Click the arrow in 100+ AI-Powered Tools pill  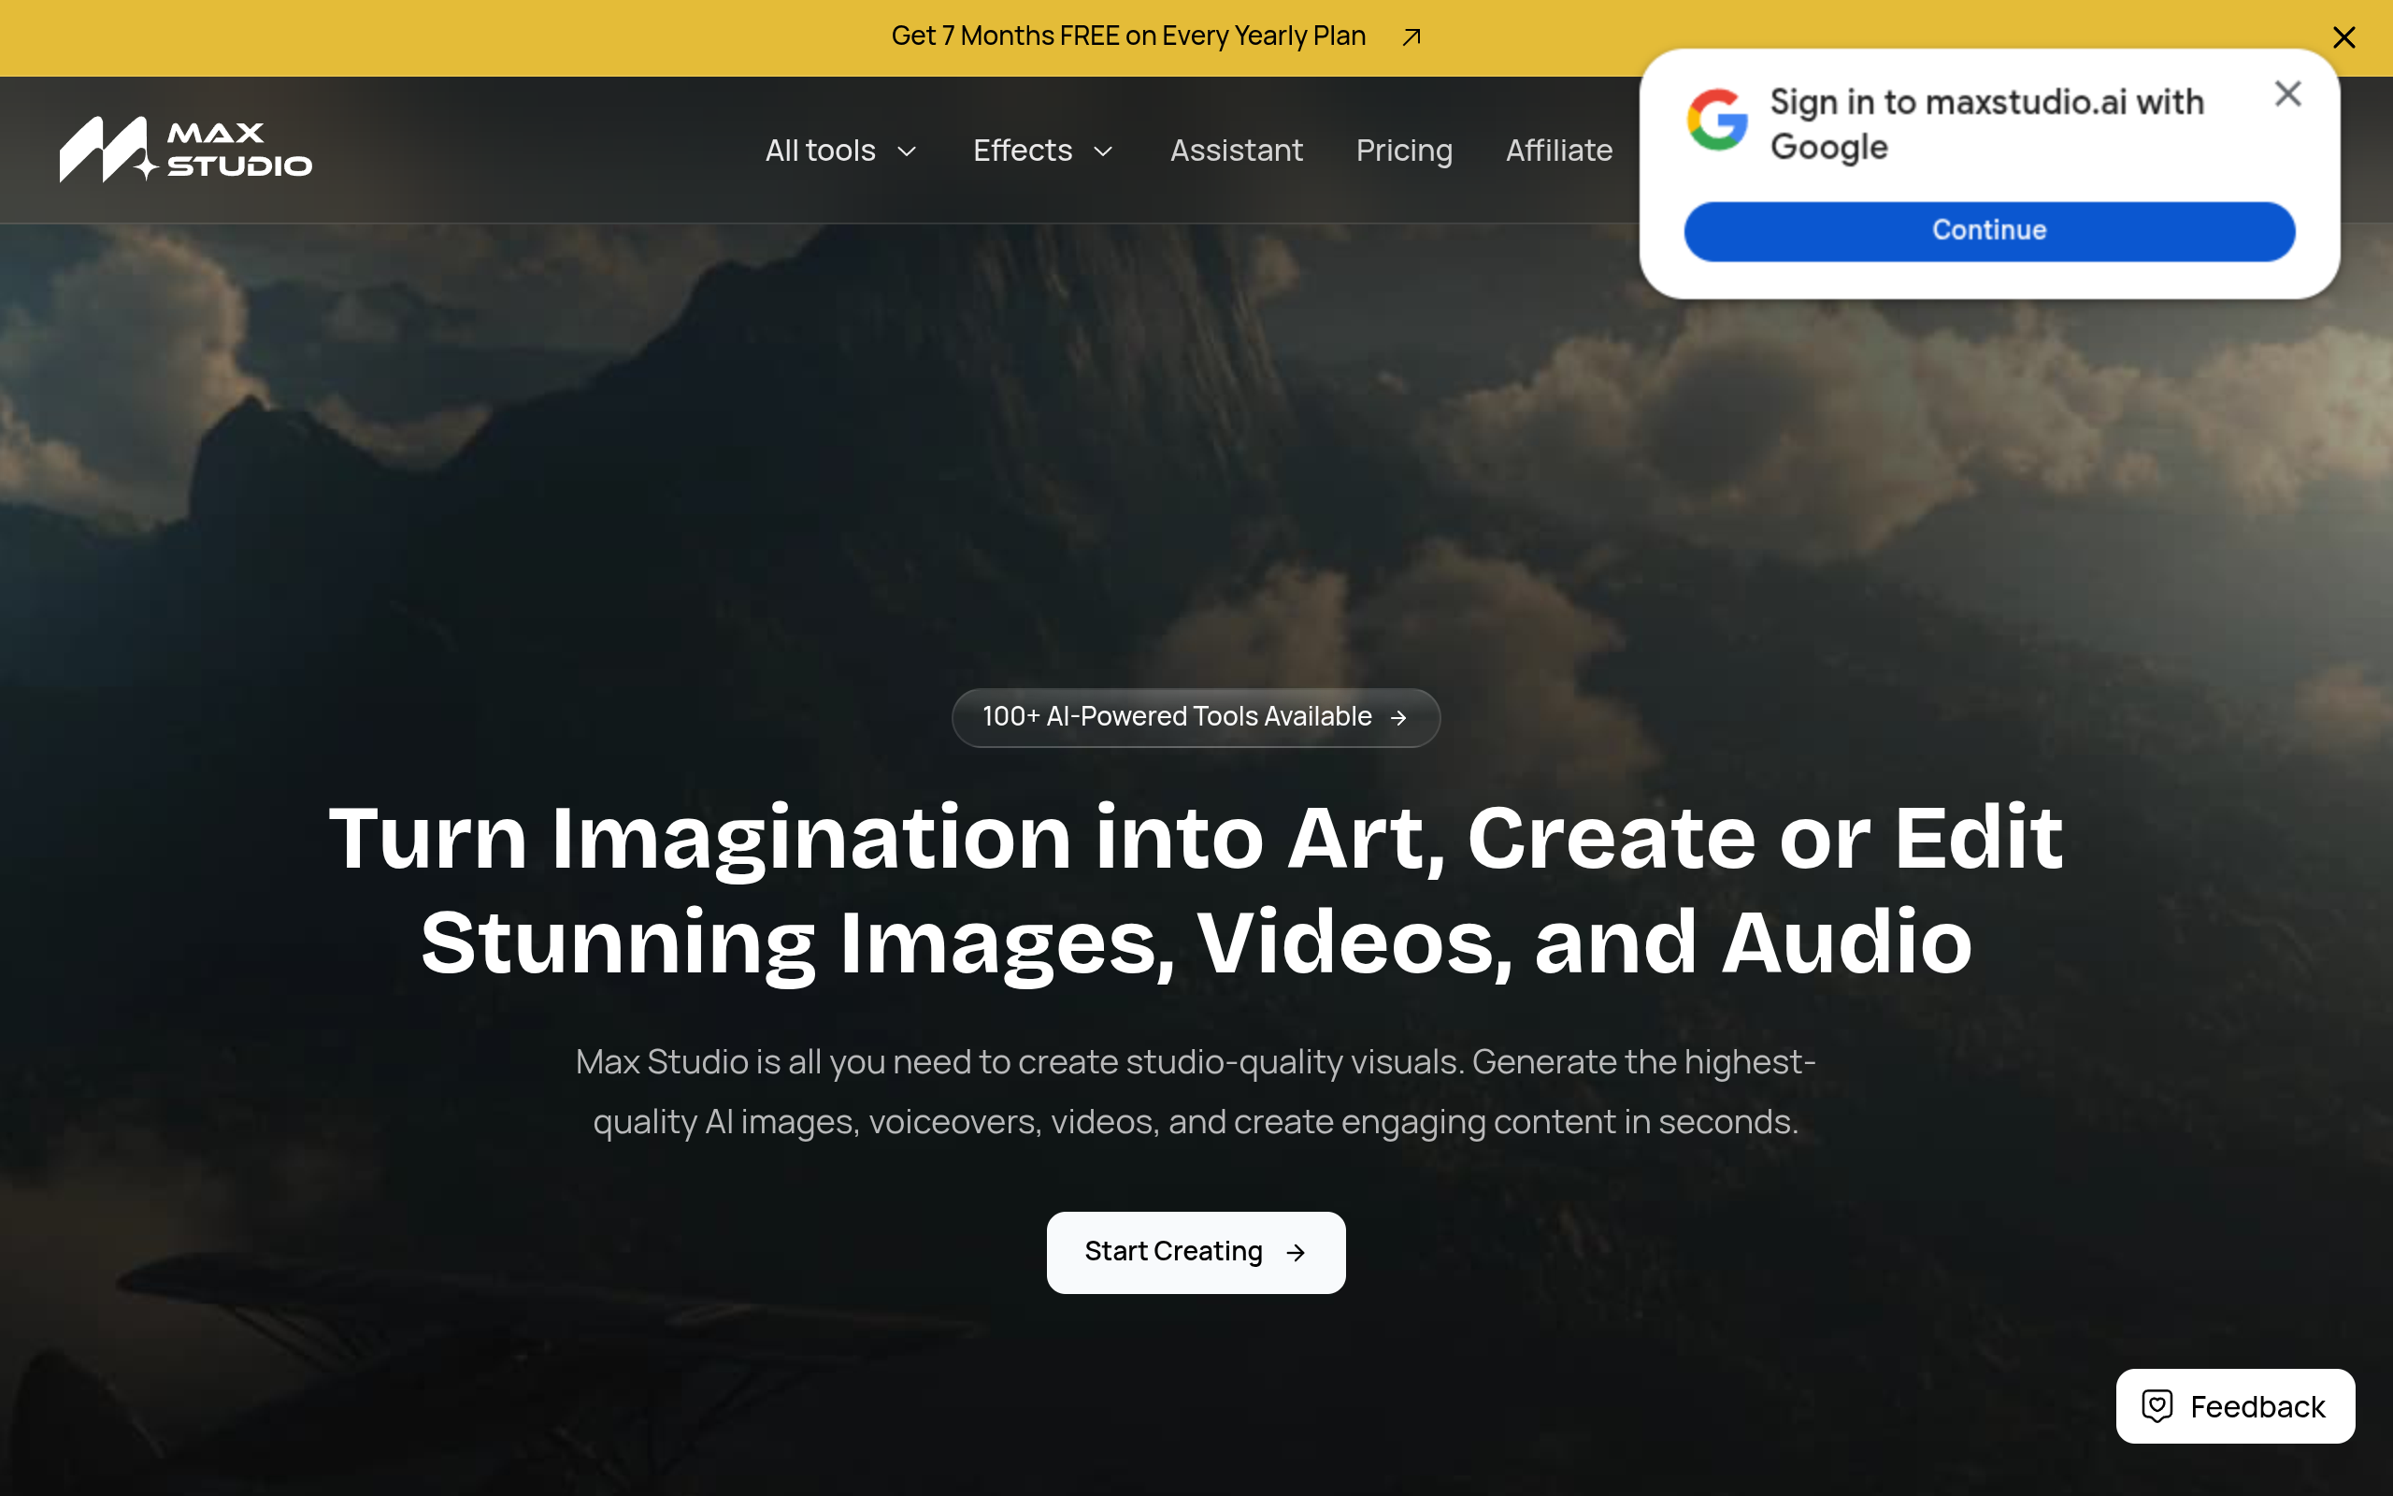click(x=1398, y=717)
